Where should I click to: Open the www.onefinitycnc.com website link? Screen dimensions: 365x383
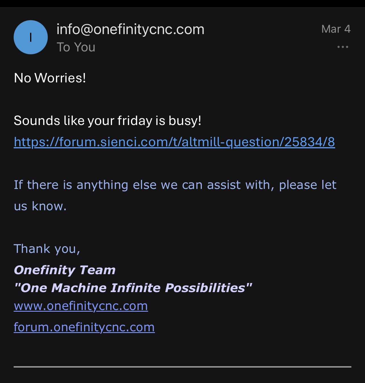[x=81, y=306]
